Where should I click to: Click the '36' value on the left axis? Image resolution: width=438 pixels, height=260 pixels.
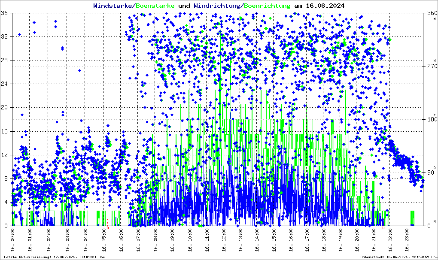coord(5,13)
